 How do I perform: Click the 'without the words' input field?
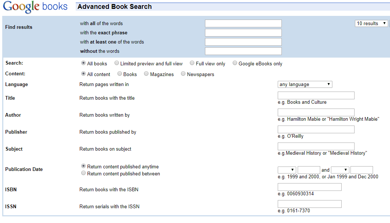click(x=243, y=51)
